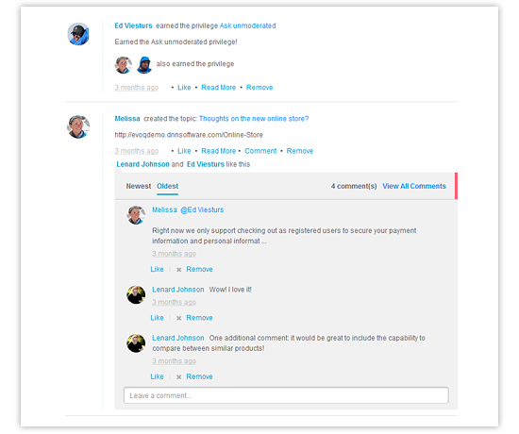Click Comment under Melissa's topic
This screenshot has width=519, height=434.
[x=260, y=151]
